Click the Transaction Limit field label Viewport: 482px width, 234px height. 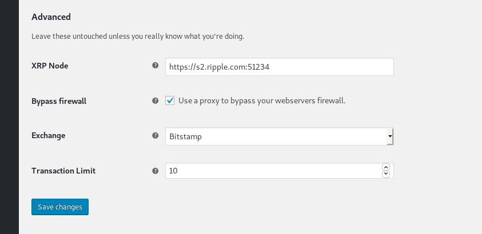63,171
